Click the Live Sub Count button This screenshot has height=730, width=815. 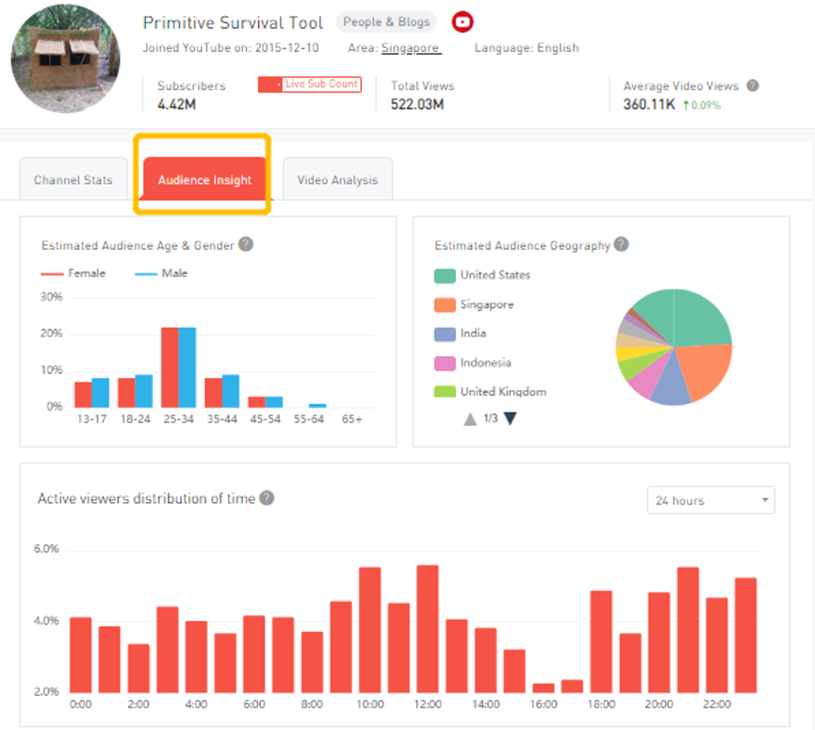pyautogui.click(x=310, y=84)
